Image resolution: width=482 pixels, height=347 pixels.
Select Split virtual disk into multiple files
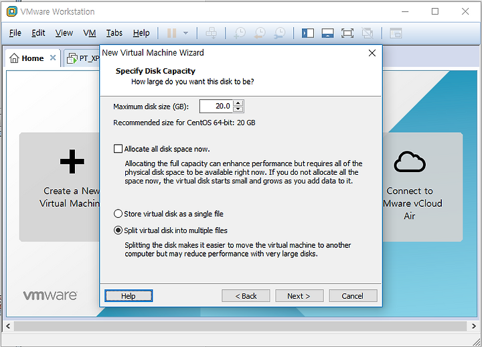(118, 230)
